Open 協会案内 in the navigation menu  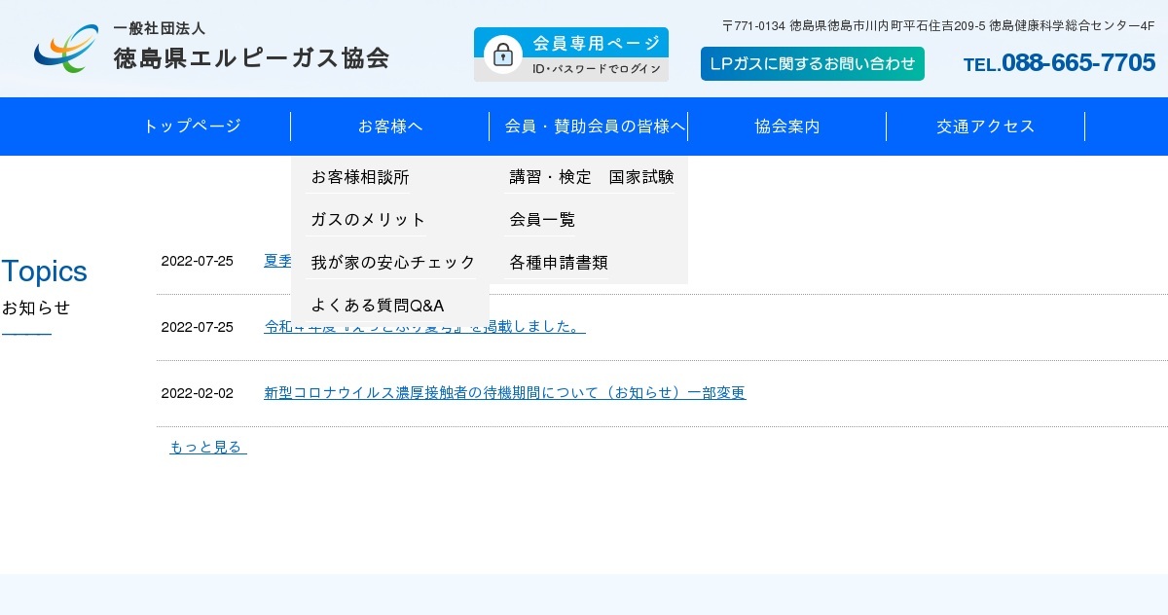(x=786, y=126)
